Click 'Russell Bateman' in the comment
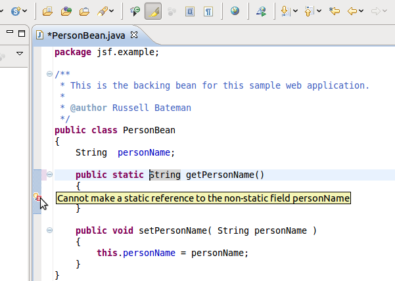Viewport: 395px width, 281px height. click(x=152, y=108)
